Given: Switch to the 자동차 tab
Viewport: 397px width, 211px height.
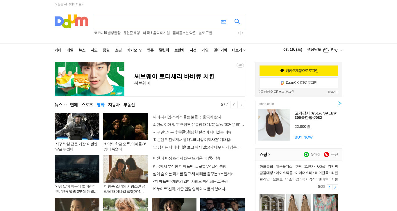Looking at the screenshot, I should [x=114, y=105].
